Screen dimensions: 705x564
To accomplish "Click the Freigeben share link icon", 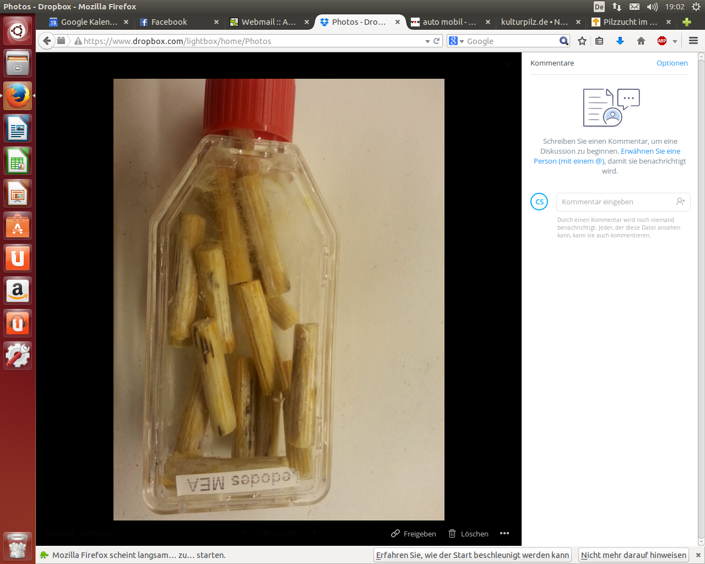I will [395, 534].
